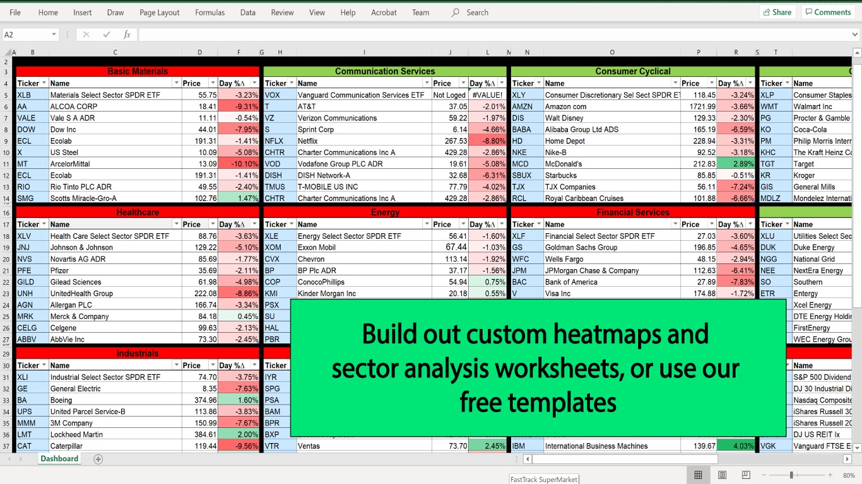
Task: Click the fx Insert Function icon
Action: pos(127,35)
